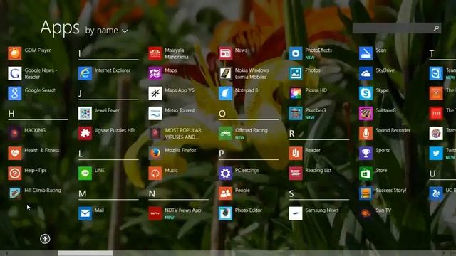Open Solitaire8 game icon

(366, 114)
